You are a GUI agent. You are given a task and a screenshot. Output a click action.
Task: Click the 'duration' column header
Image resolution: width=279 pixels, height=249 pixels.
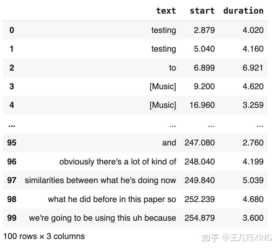tap(243, 11)
